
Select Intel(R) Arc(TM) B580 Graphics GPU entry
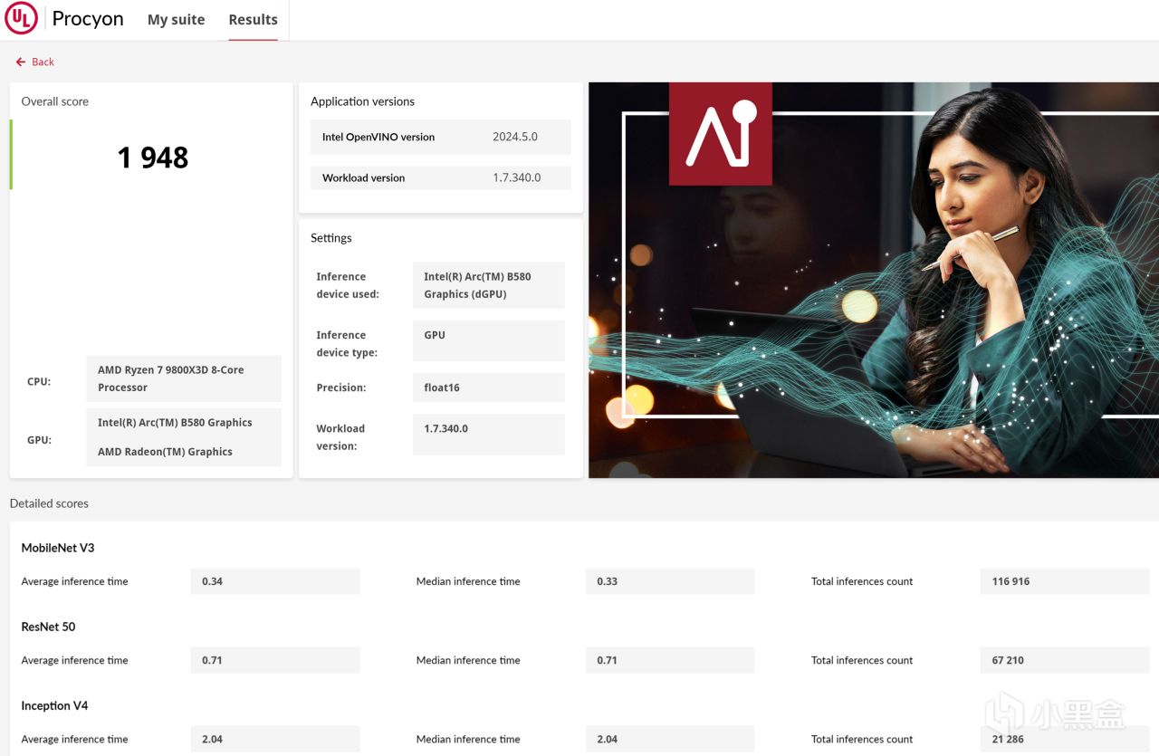[175, 423]
